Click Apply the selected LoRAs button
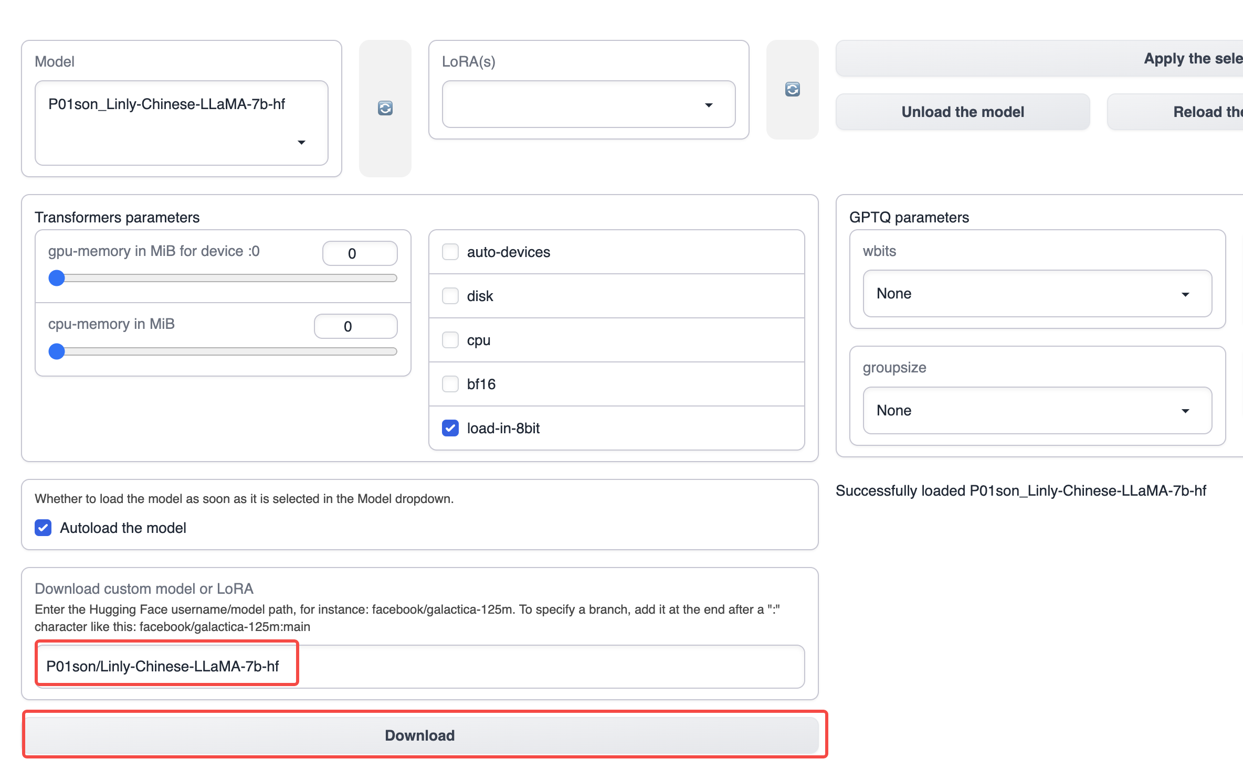The image size is (1243, 770). pos(1039,58)
